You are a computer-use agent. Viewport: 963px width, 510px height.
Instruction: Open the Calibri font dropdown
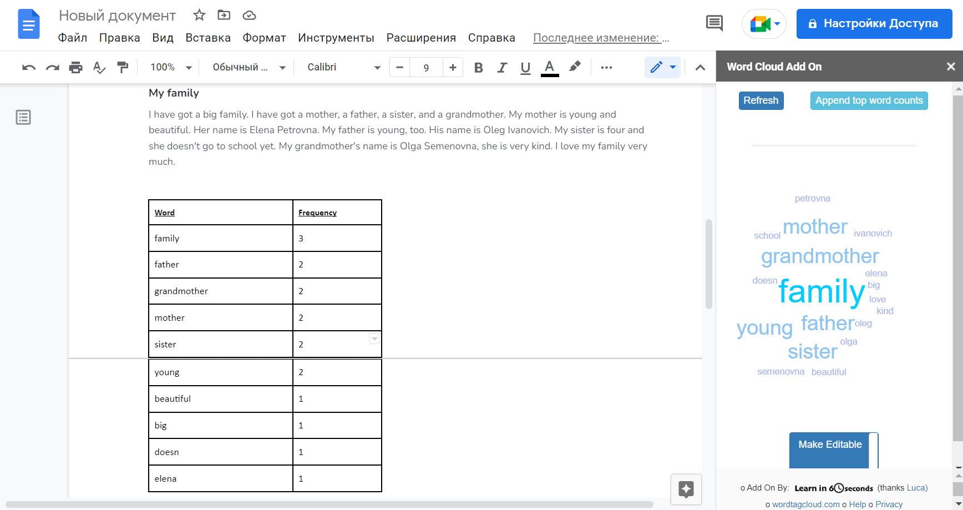pyautogui.click(x=344, y=67)
